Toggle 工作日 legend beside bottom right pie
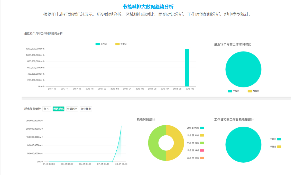Viewport: 296px width, 175px height. pyautogui.click(x=276, y=139)
